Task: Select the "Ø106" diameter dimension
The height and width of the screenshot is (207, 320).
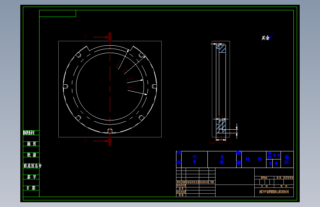Action: pos(130,79)
